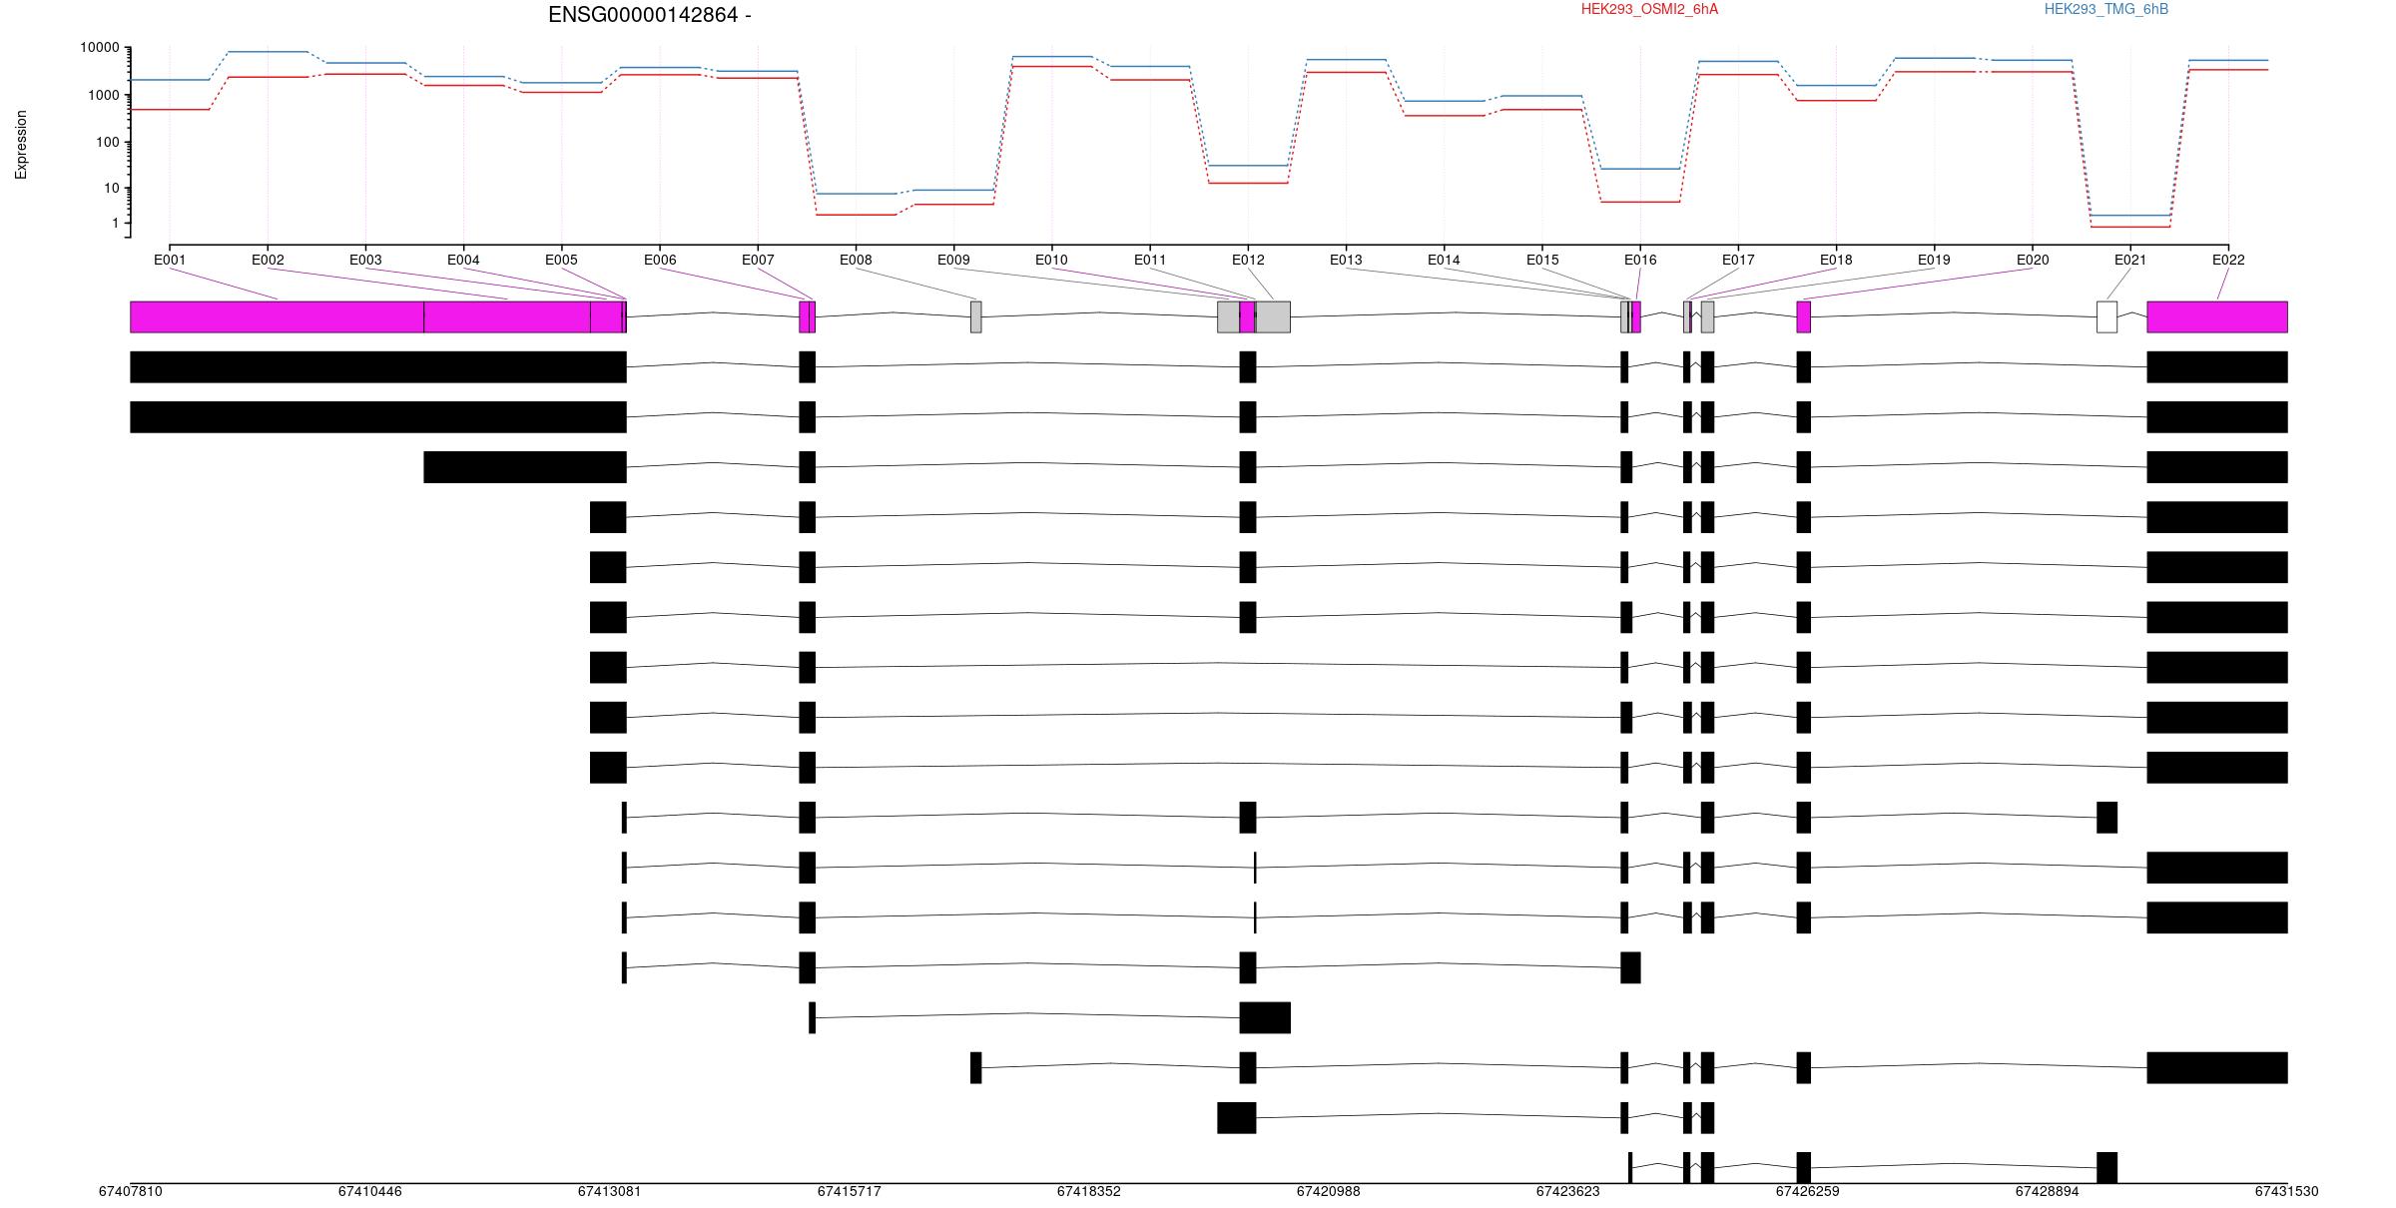Screen dimensions: 2396x1208
Task: Click exon label E016
Action: click(x=1640, y=260)
